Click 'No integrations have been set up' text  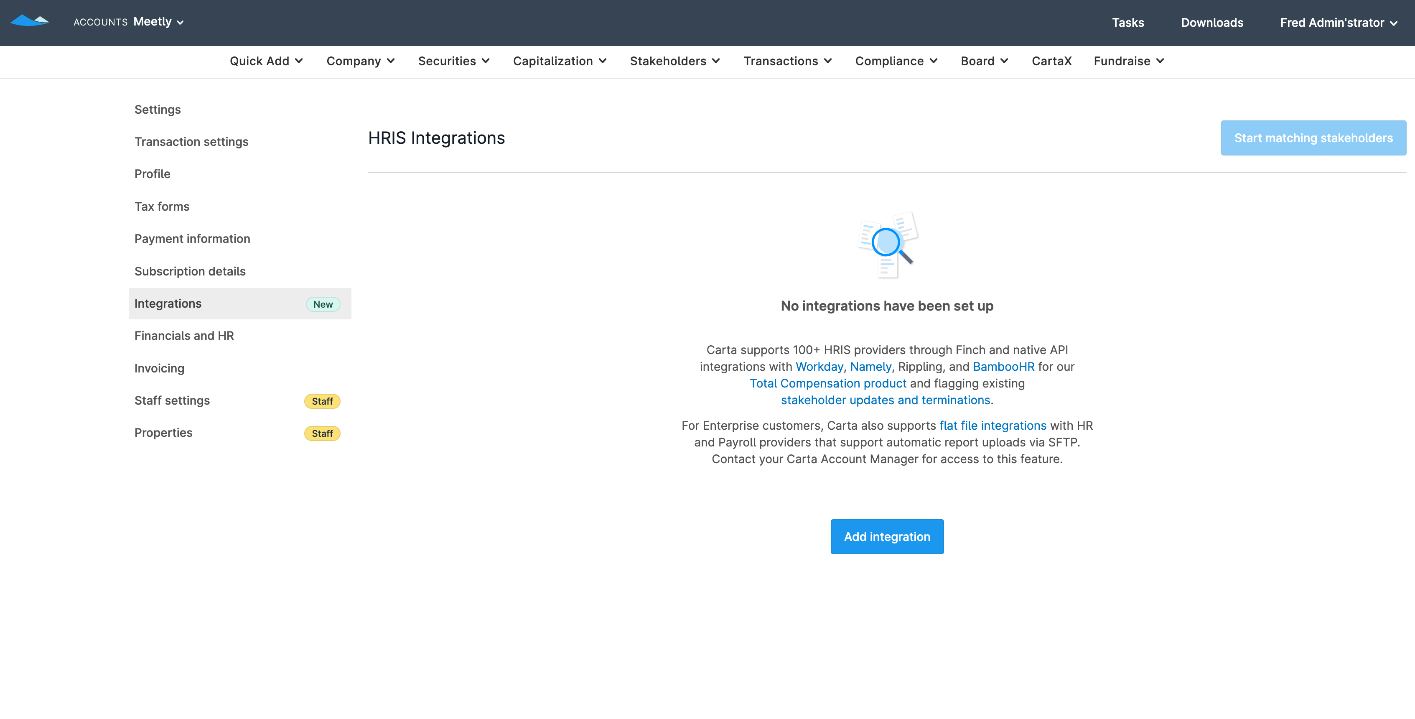click(887, 306)
